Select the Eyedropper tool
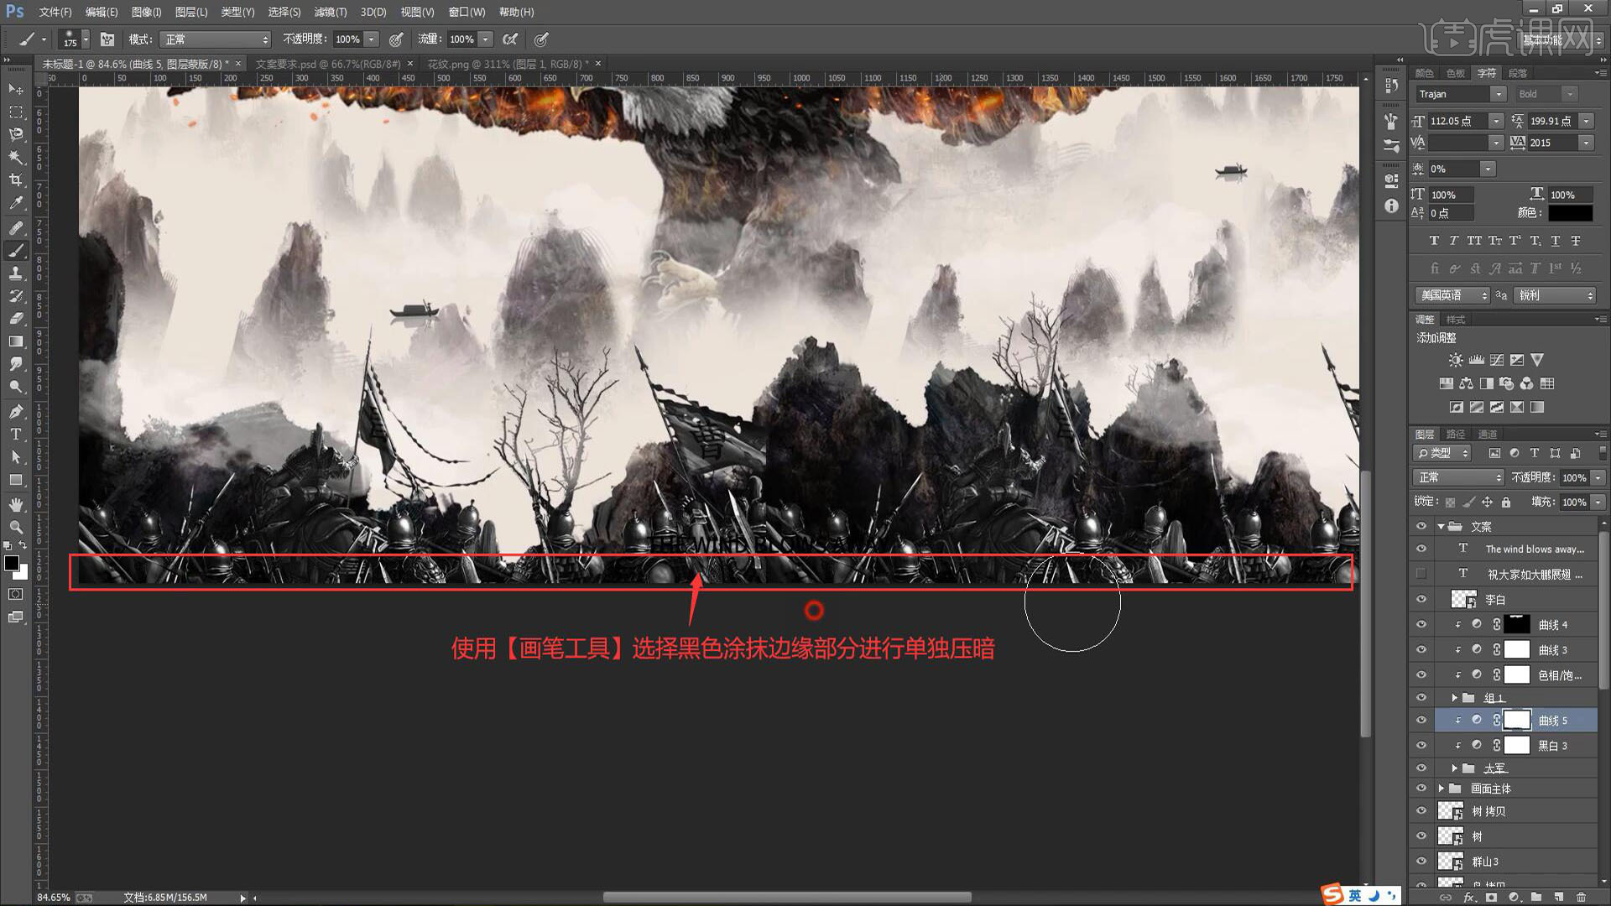The height and width of the screenshot is (906, 1611). 16,203
